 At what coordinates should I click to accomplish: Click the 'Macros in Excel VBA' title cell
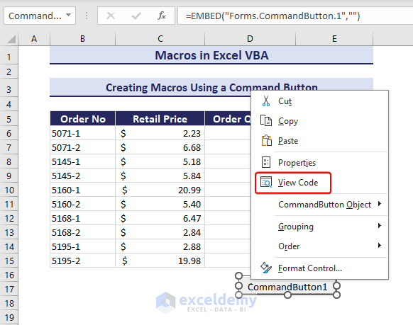tap(211, 55)
